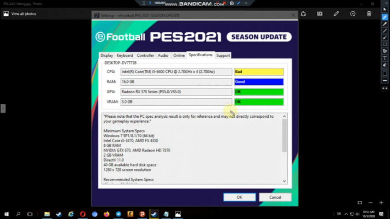The image size is (390, 219).
Task: Open Windows Start menu
Action: (x=6, y=214)
